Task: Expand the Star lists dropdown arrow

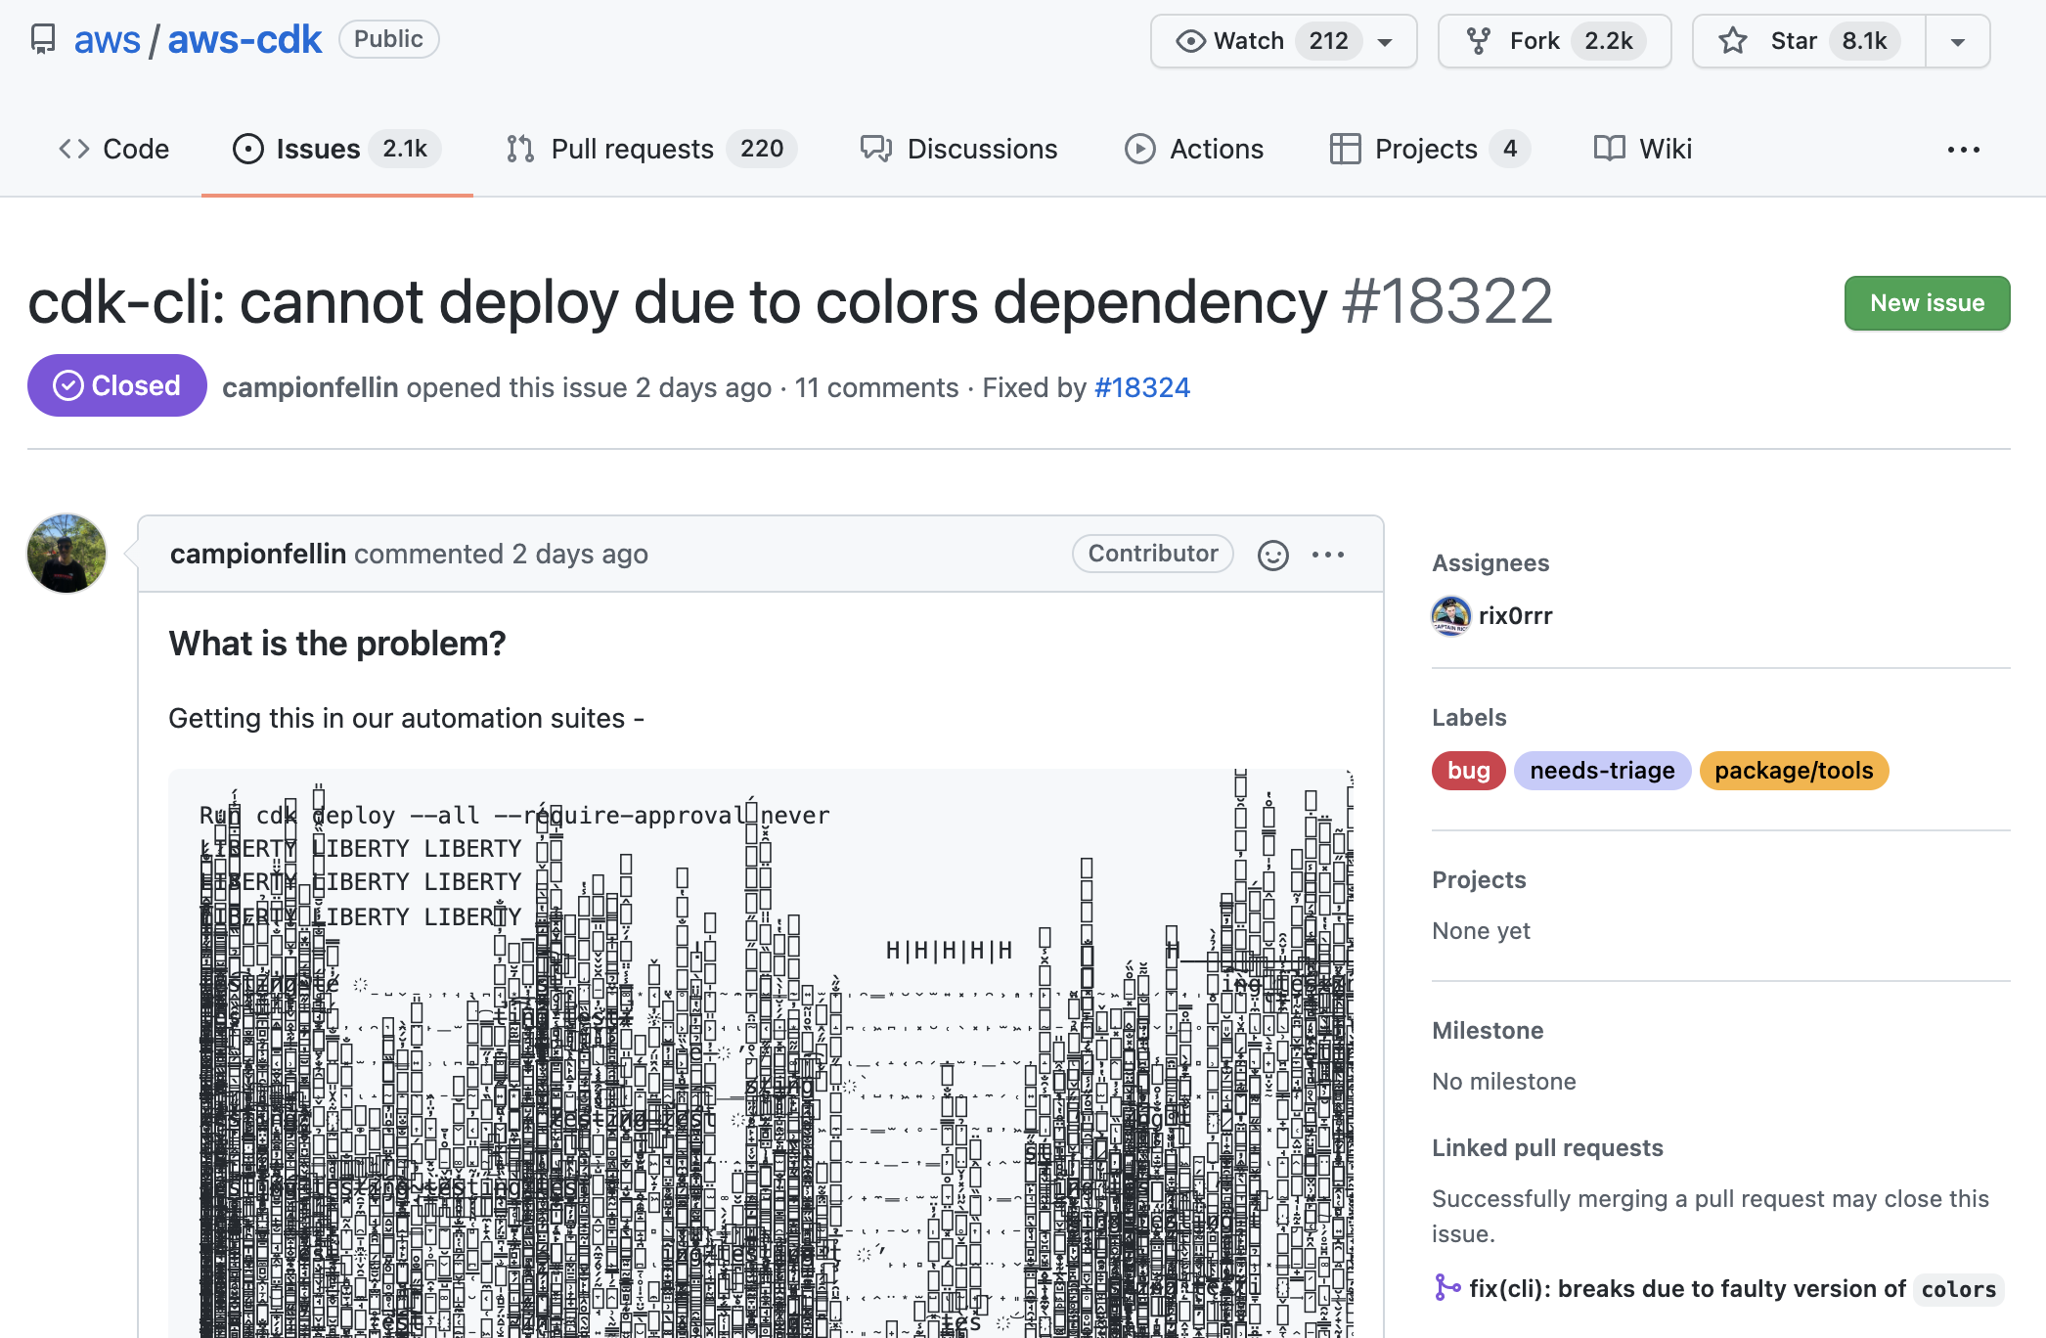Action: coord(1957,41)
